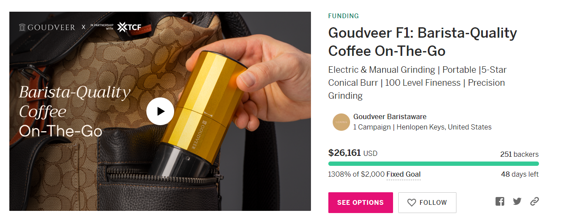Viewport: 562px width, 223px height.
Task: View the 251 backers count
Action: (x=519, y=154)
